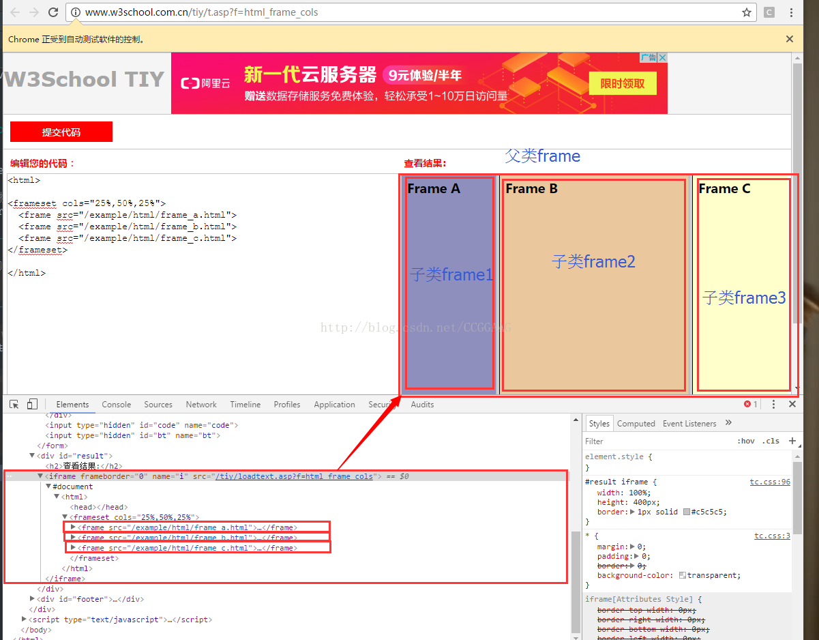This screenshot has width=819, height=640.
Task: Click inside the HTML code editor textarea
Action: [x=201, y=283]
